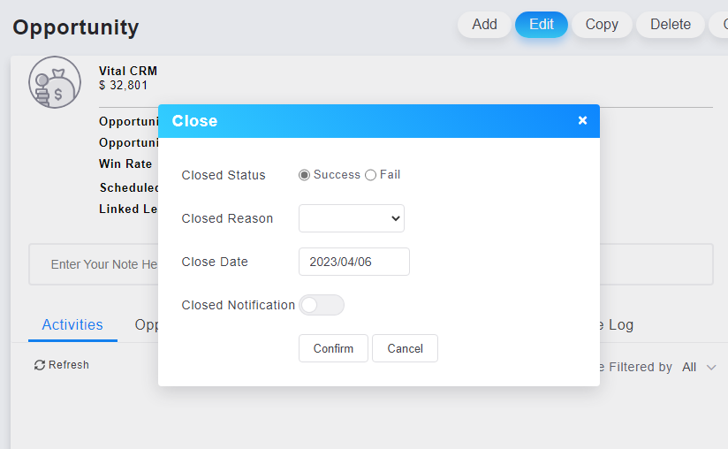Close the dialog with the X icon
728x449 pixels.
[582, 120]
